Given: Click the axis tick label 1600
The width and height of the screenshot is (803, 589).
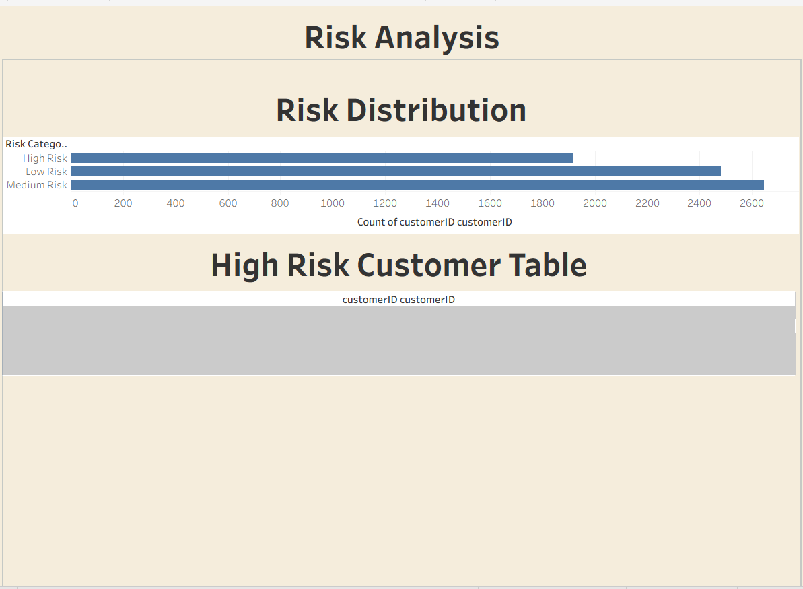Looking at the screenshot, I should [x=490, y=203].
